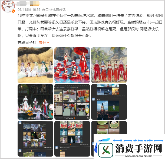Open the cat avatar profile picture
The width and height of the screenshot is (165, 159).
pos(8,6)
